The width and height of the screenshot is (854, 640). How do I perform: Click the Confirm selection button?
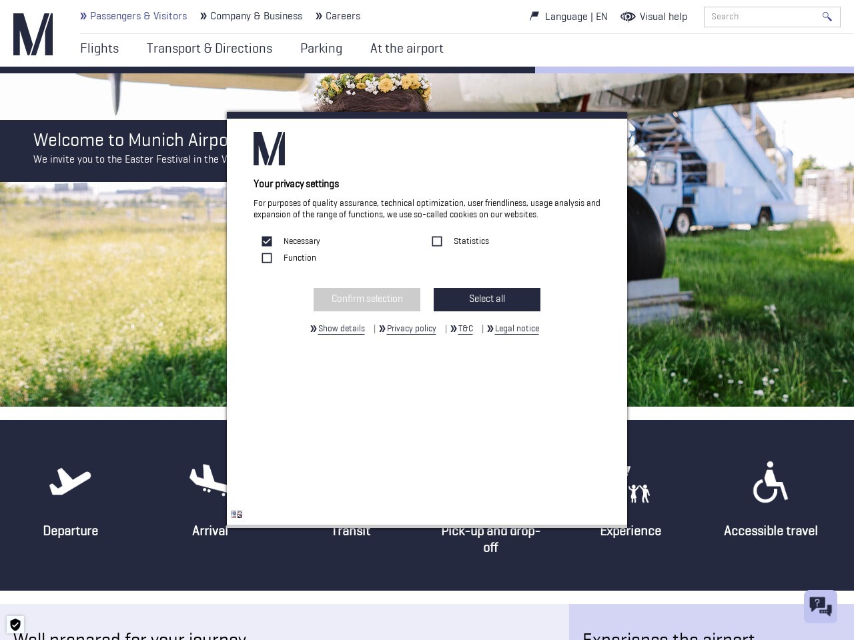tap(367, 299)
